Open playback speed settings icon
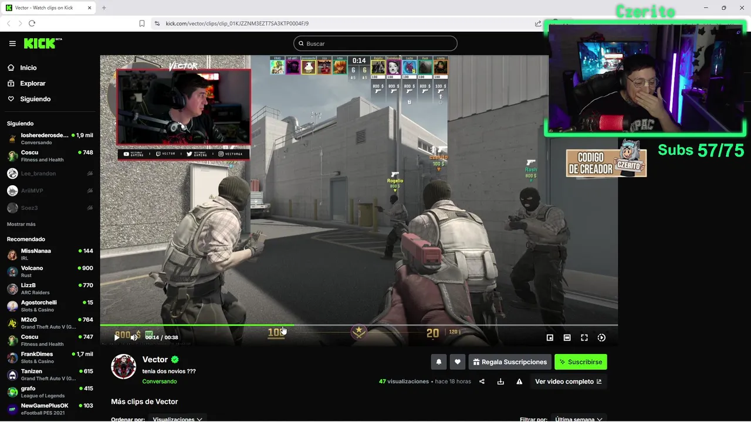The width and height of the screenshot is (751, 422). tap(601, 338)
